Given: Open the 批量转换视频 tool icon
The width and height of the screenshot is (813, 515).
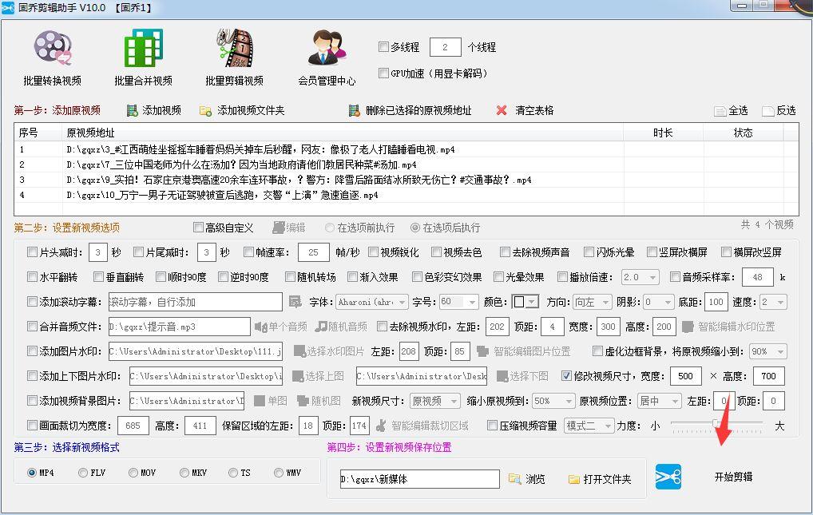Looking at the screenshot, I should [53, 48].
